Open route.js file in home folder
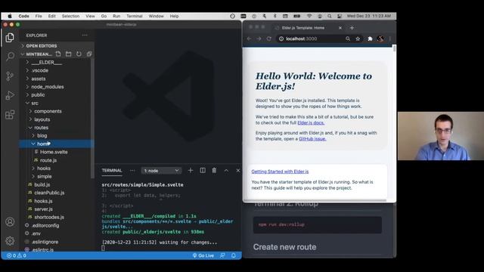484x272 pixels. pyautogui.click(x=48, y=160)
